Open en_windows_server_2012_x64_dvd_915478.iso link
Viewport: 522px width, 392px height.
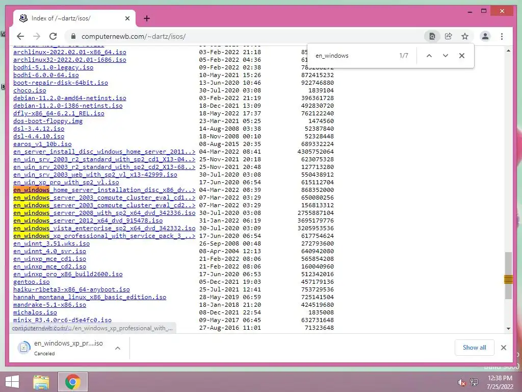88,220
